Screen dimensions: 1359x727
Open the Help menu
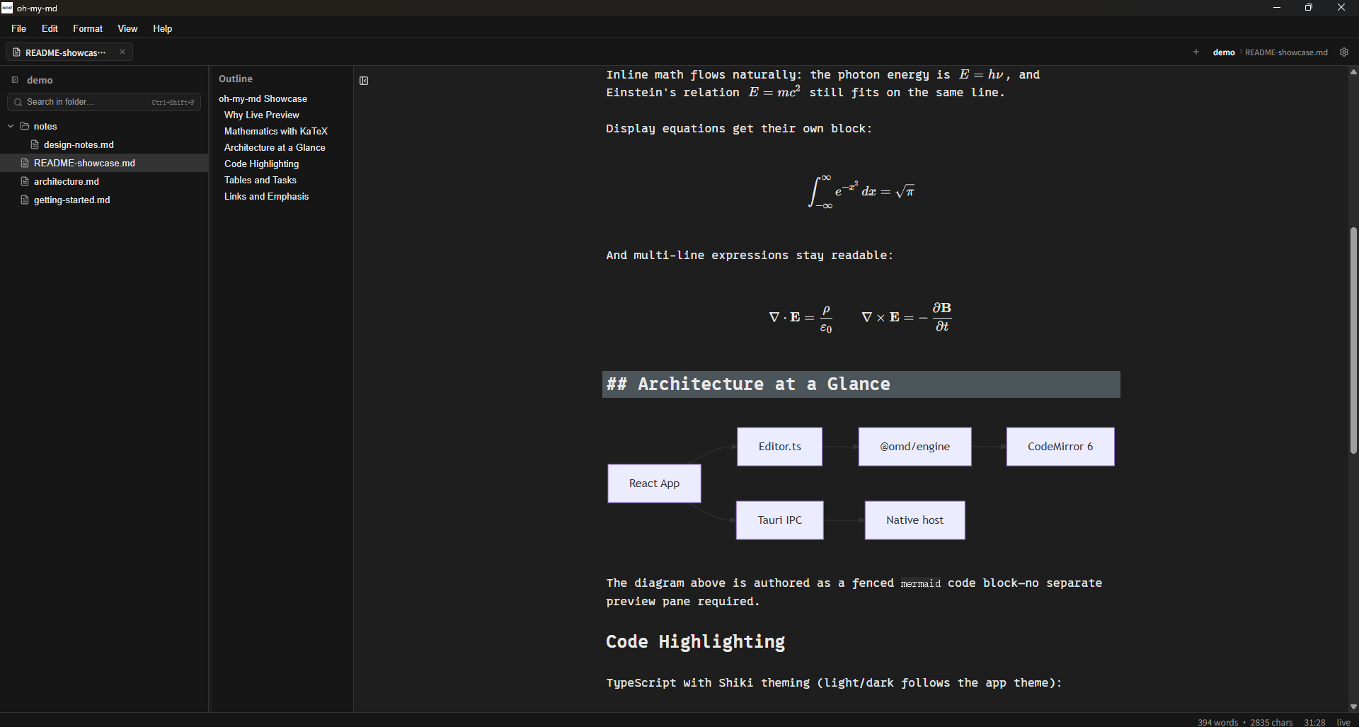163,28
